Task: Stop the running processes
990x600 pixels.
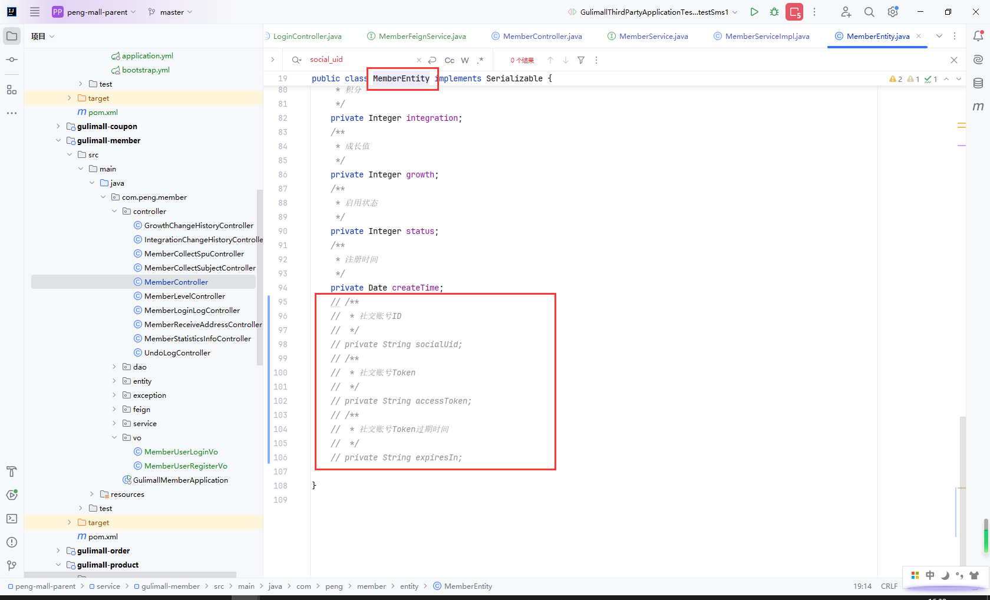Action: [x=794, y=12]
